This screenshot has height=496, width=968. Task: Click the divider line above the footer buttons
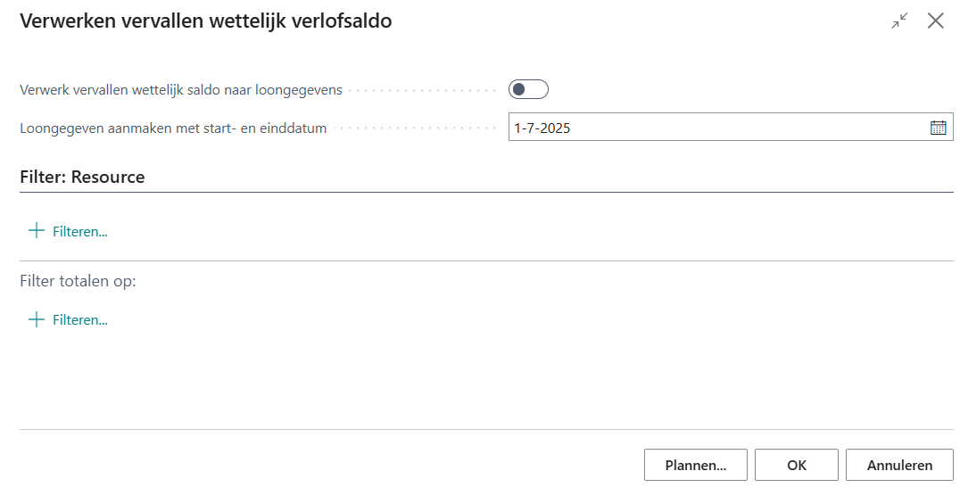(x=486, y=429)
